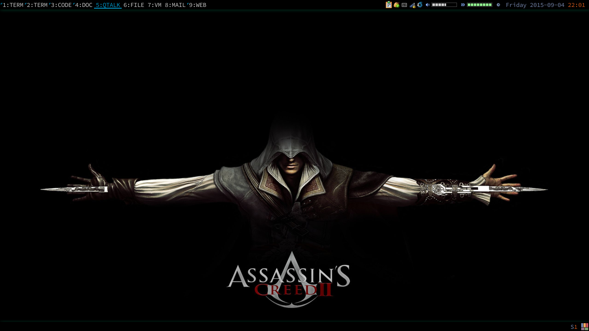Switch to workspace 2:TERM
Image resolution: width=589 pixels, height=331 pixels.
[37, 5]
